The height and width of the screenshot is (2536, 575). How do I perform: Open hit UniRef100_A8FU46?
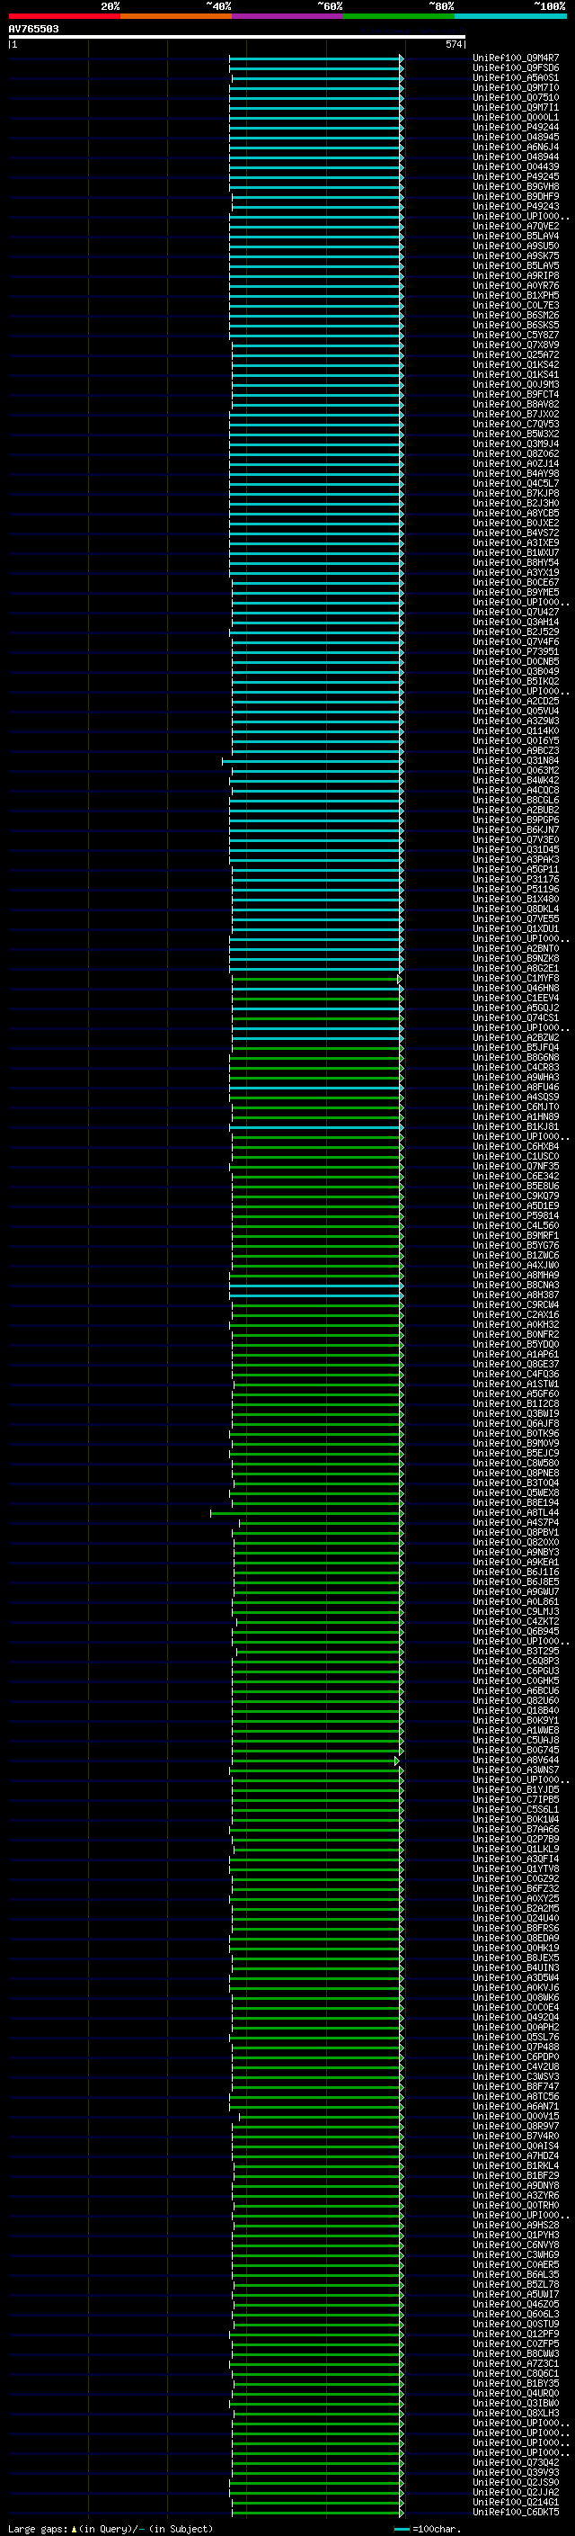[516, 1087]
